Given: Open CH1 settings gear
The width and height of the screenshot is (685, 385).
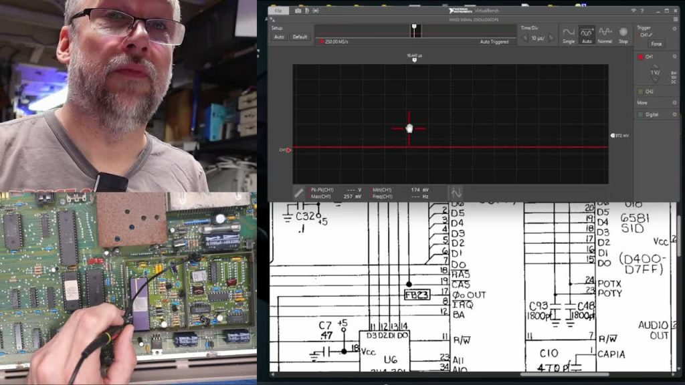Looking at the screenshot, I should [674, 56].
